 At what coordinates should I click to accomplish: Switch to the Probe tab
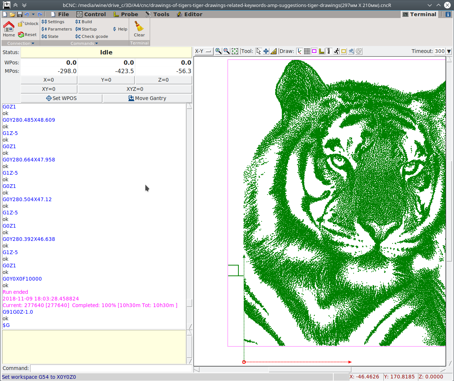(126, 14)
